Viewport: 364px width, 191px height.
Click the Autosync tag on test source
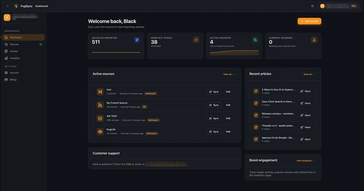pyautogui.click(x=151, y=94)
